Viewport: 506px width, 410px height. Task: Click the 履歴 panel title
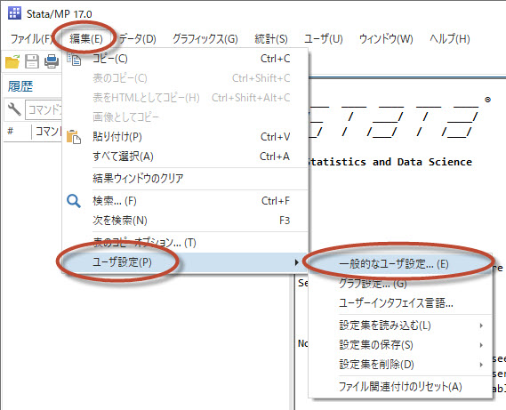click(x=20, y=86)
